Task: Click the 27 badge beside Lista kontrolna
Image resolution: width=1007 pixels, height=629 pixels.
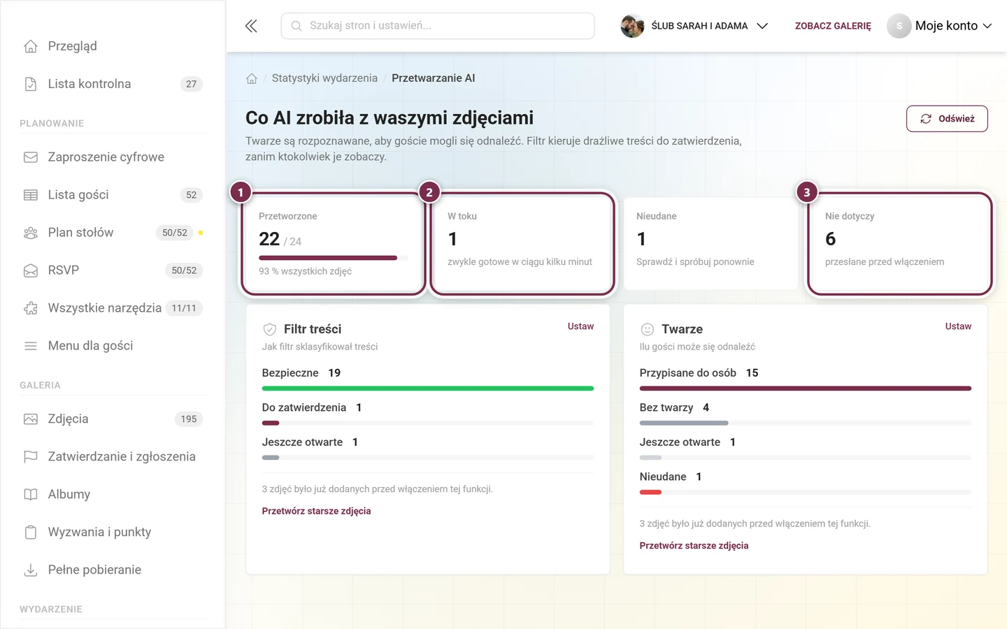Action: (192, 84)
